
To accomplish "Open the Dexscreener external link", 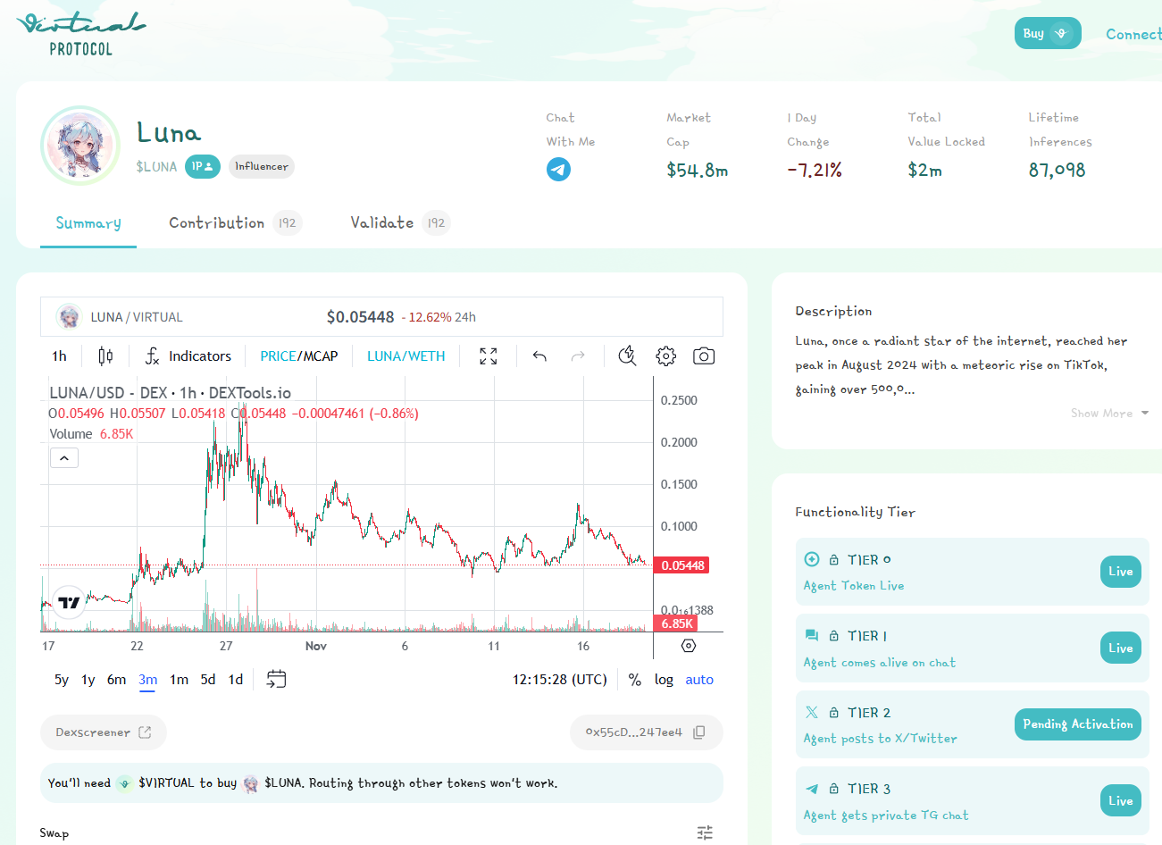I will (x=104, y=732).
